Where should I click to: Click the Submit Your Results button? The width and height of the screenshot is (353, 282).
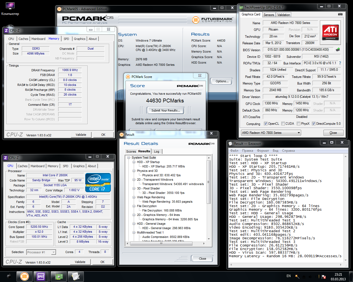point(166,110)
